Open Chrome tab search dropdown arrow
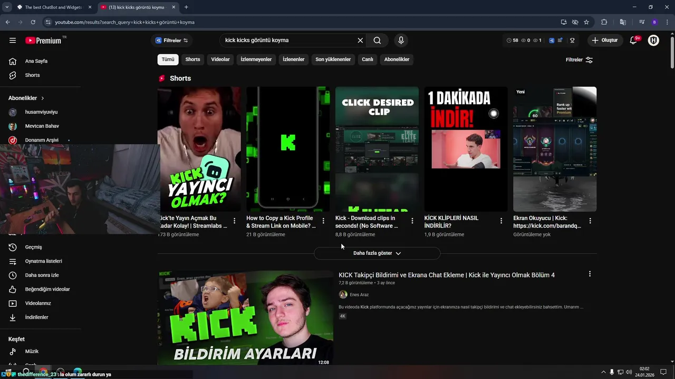675x379 pixels. [x=7, y=7]
